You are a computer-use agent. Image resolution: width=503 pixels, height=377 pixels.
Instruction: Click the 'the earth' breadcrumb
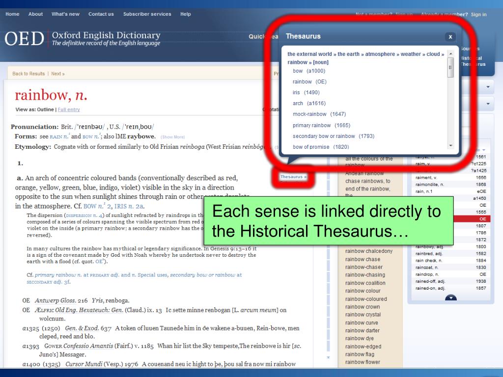pos(348,54)
